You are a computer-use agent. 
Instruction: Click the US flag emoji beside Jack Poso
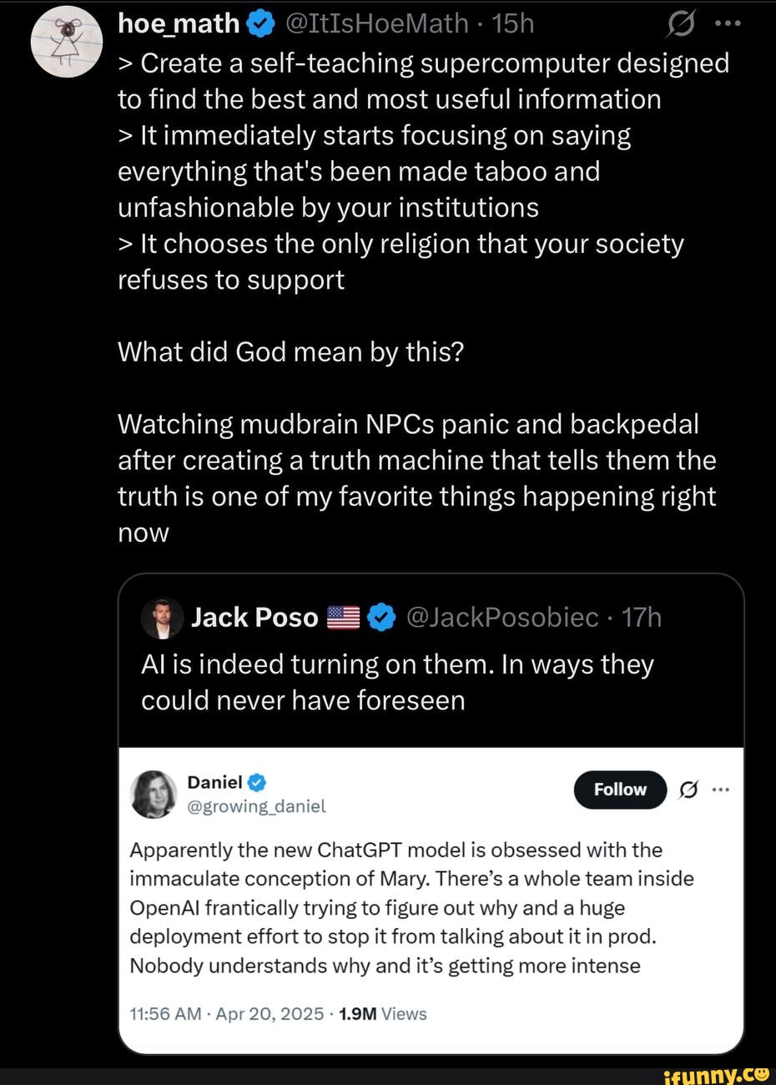coord(343,618)
